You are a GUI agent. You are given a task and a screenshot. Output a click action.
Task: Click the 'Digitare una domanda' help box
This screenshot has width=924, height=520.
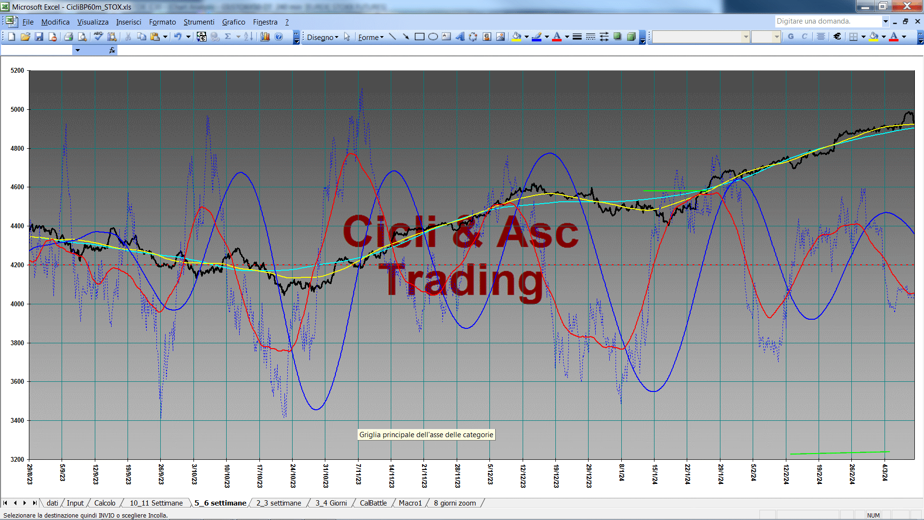coord(828,21)
